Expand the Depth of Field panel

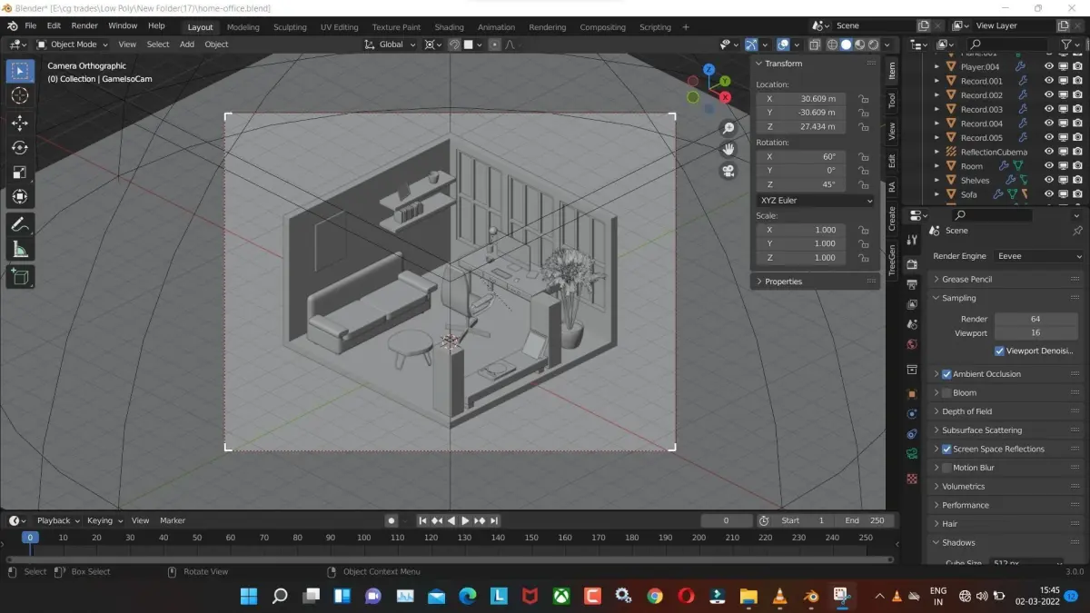1006,411
